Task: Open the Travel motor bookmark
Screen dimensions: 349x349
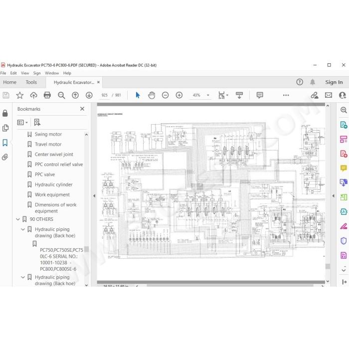Action: (x=48, y=144)
